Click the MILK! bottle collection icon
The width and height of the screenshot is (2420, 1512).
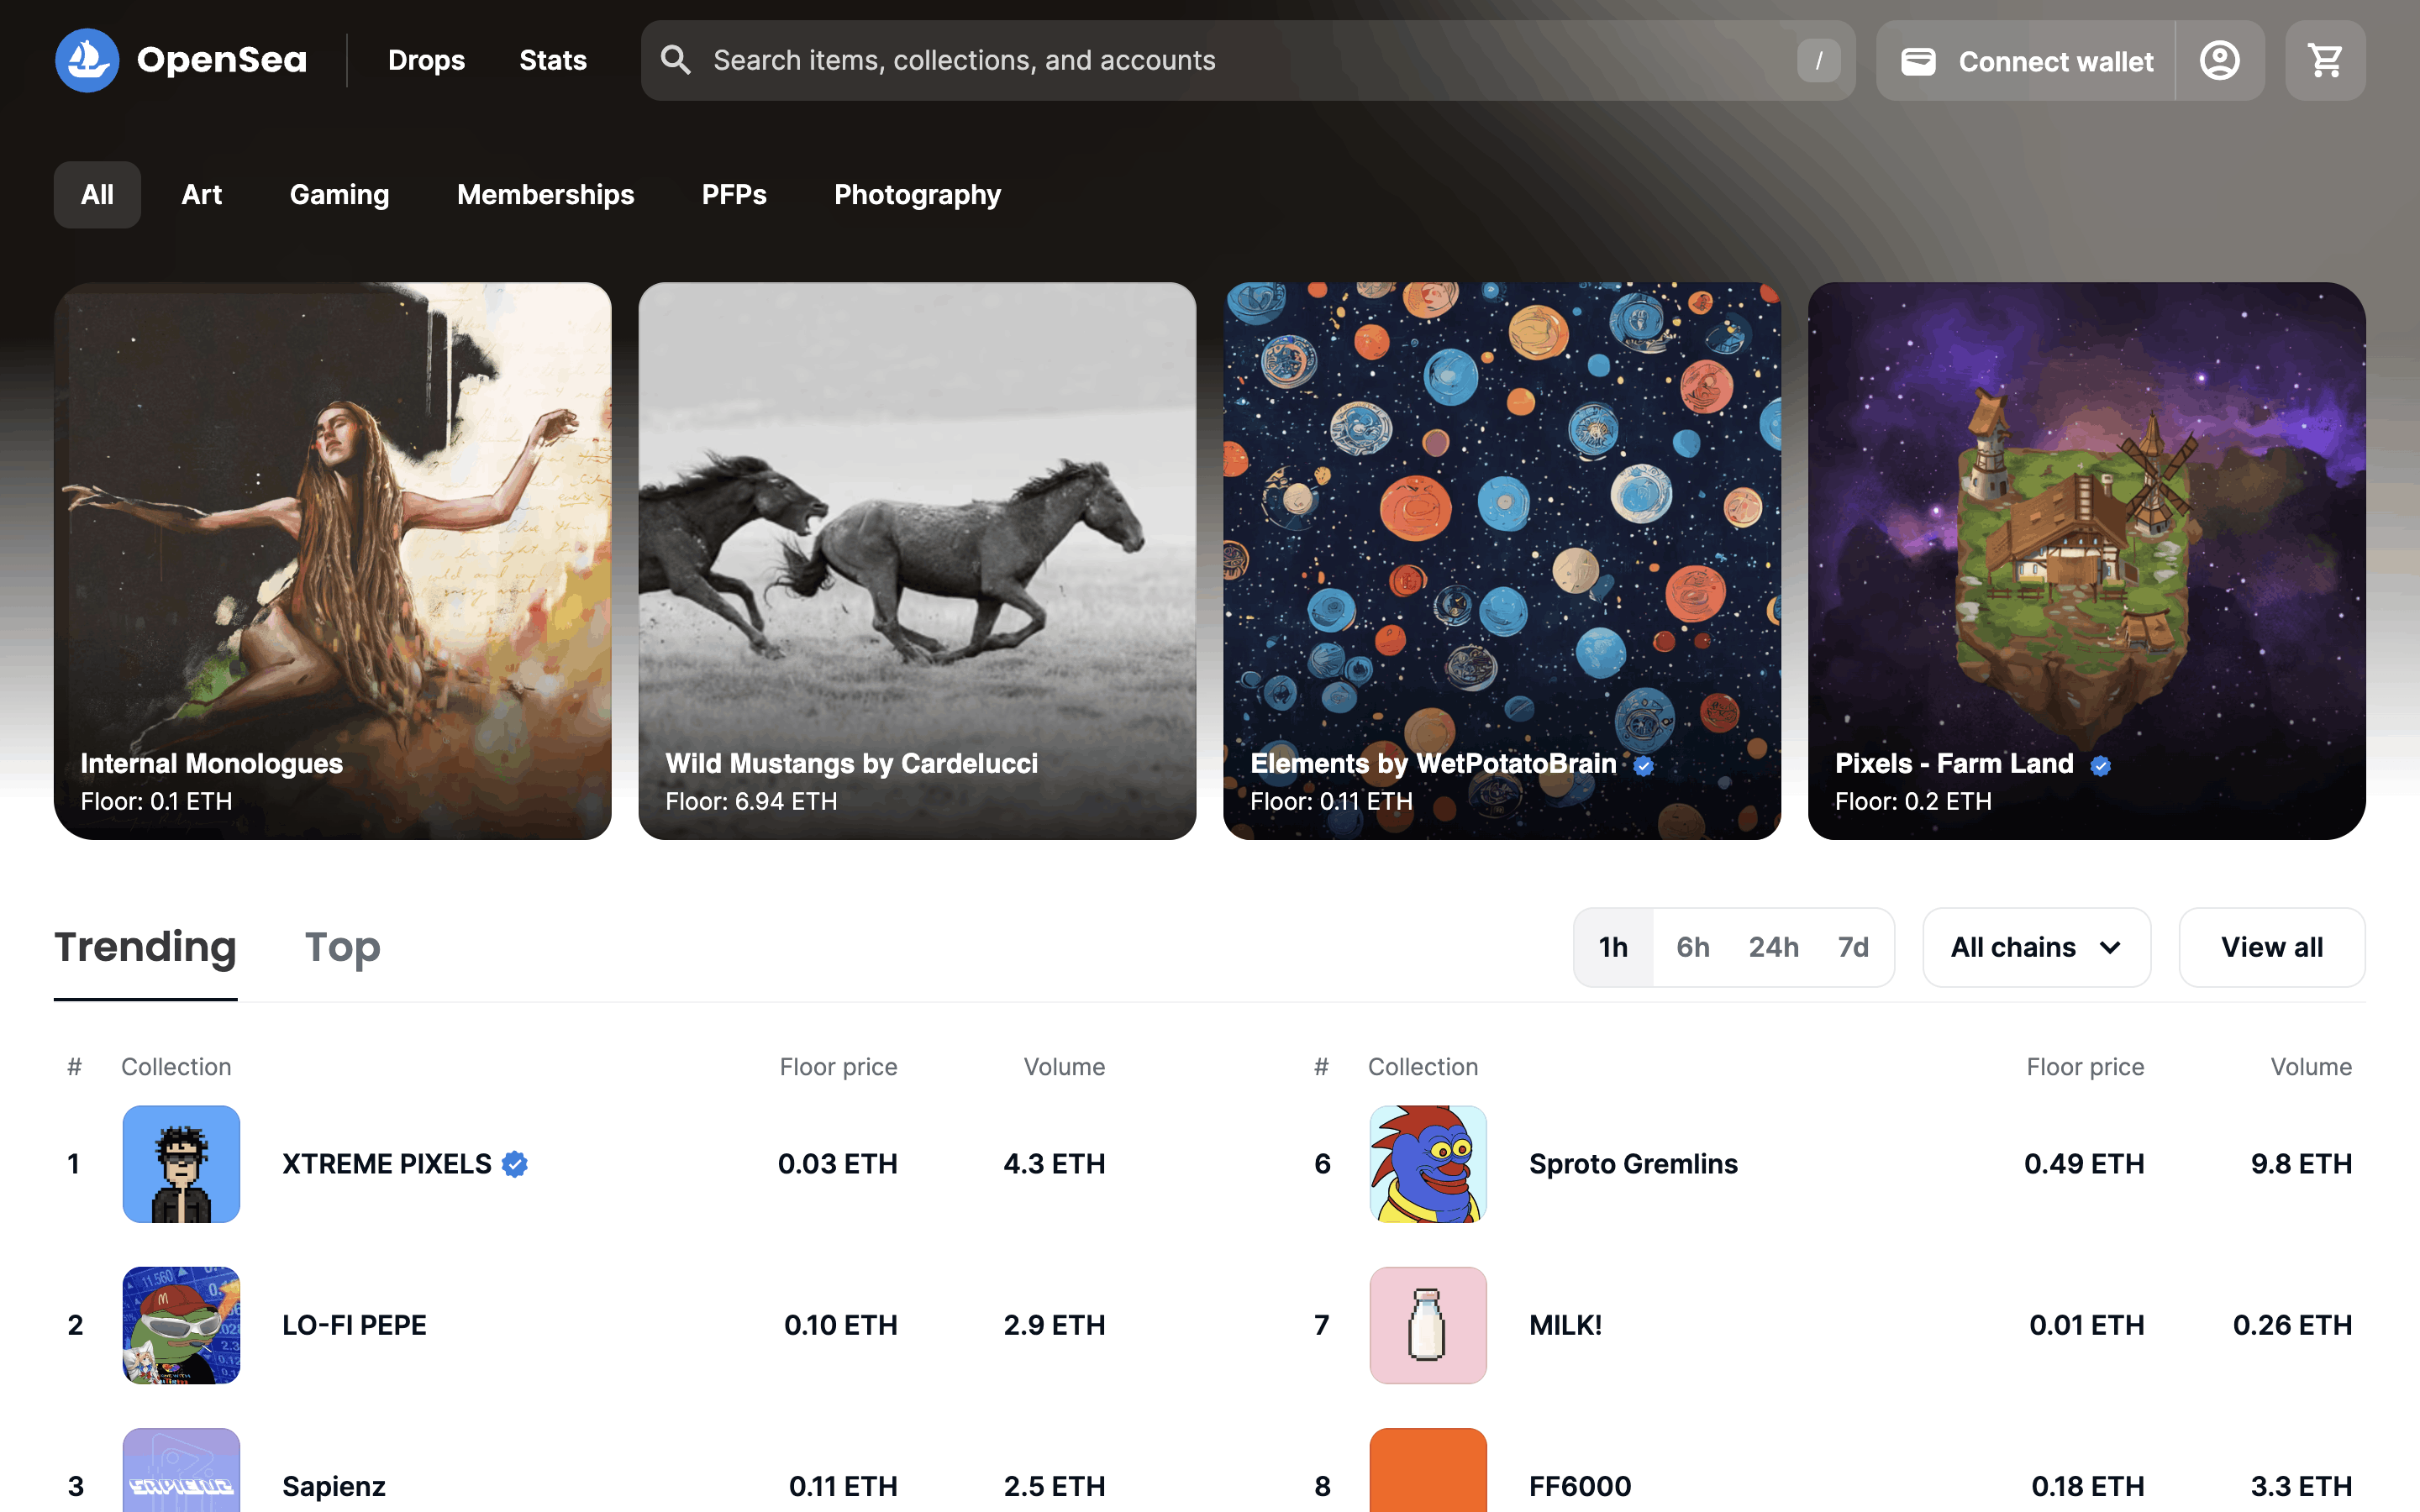click(1427, 1324)
